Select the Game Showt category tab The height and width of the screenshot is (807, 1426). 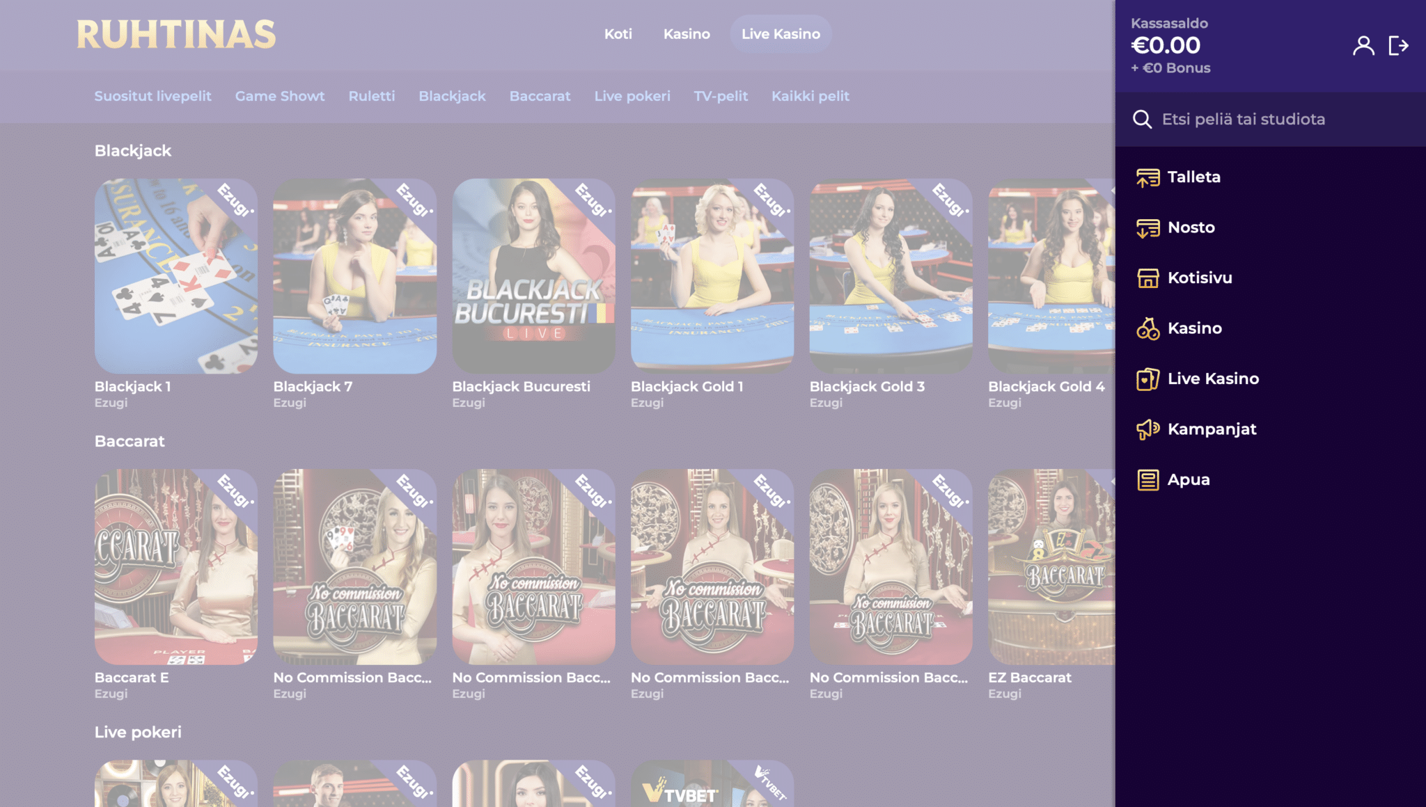click(x=279, y=97)
